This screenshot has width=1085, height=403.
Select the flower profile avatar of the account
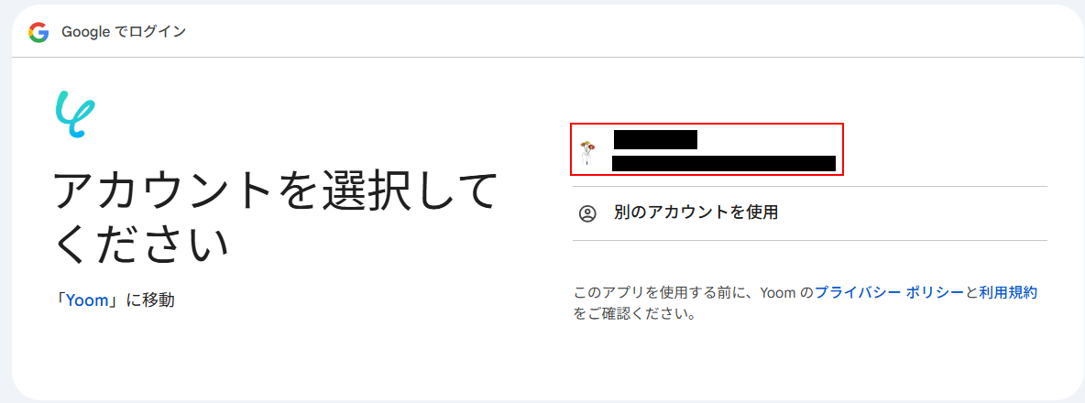(x=586, y=153)
